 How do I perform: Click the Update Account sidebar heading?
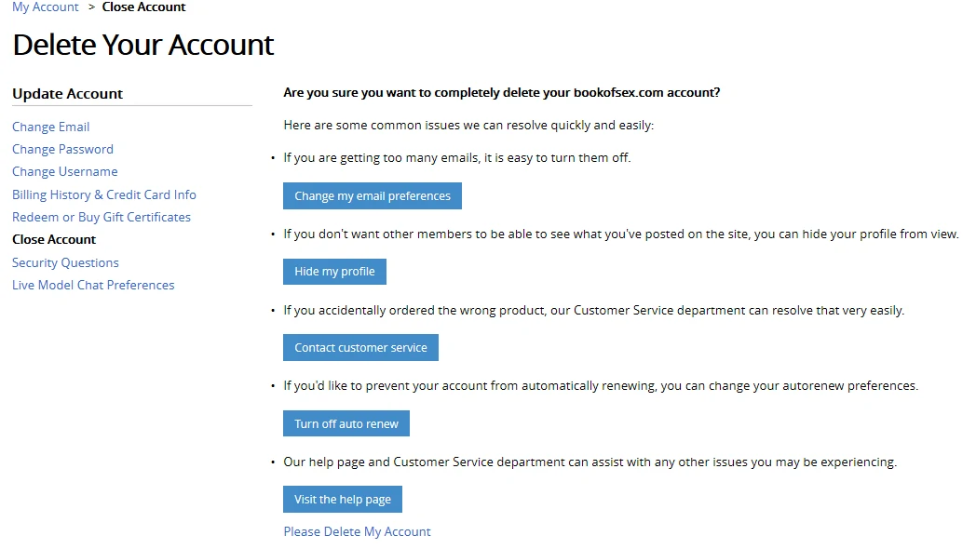tap(67, 93)
